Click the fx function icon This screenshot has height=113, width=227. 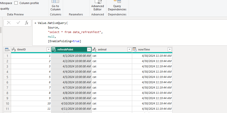(27, 23)
